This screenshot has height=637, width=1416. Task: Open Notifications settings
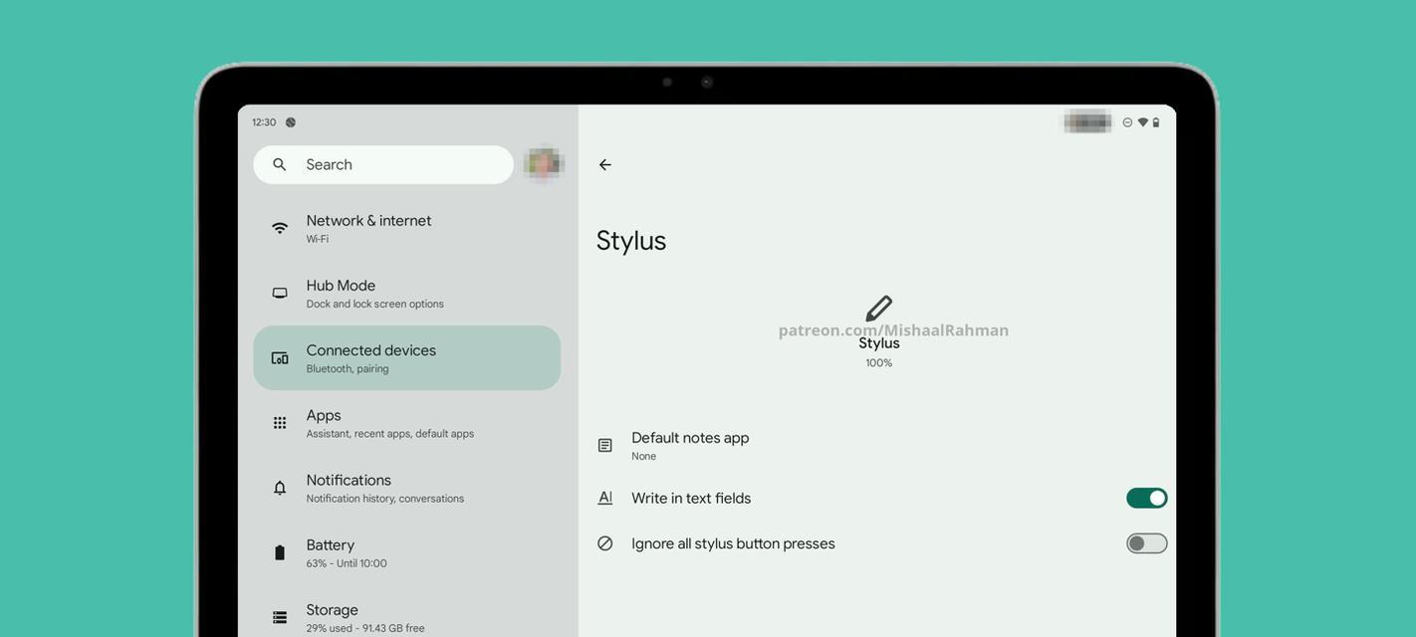click(x=406, y=488)
